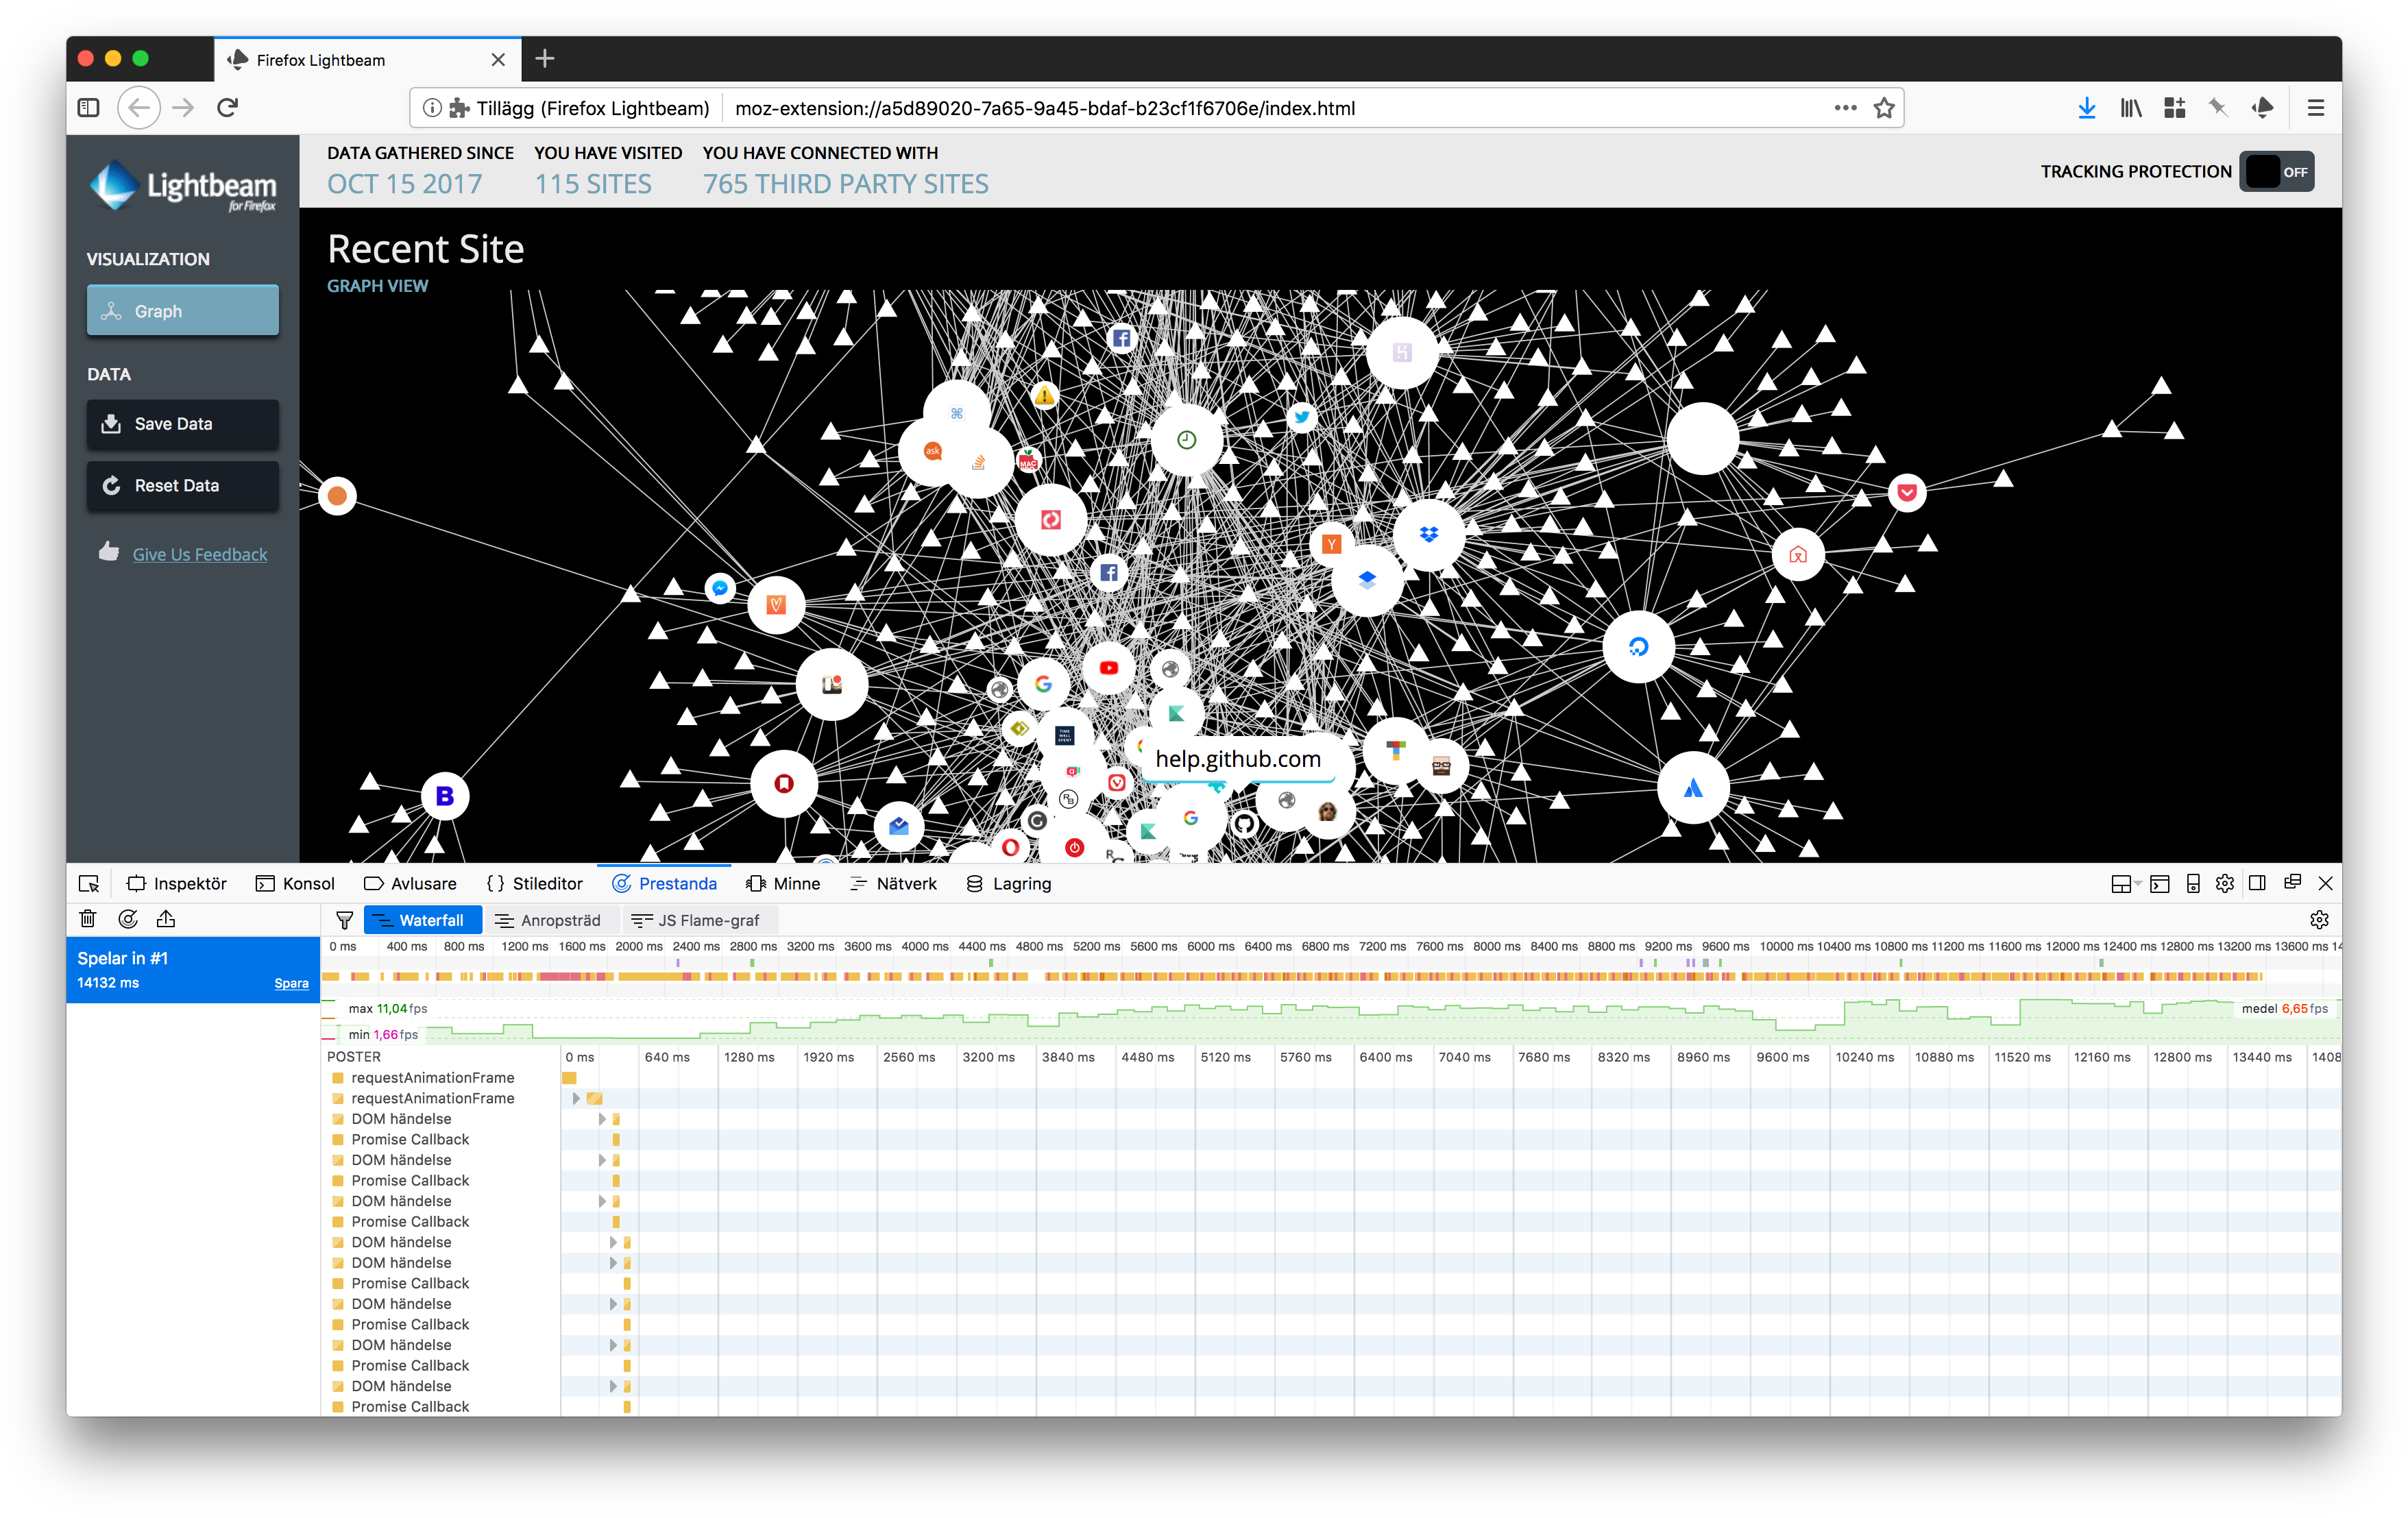Activate the element picker in devtools

click(x=88, y=883)
